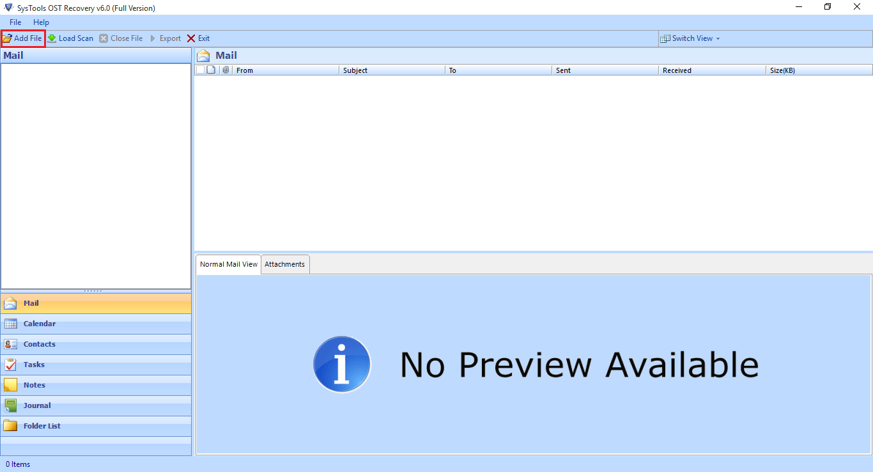
Task: Show the Folder List view
Action: 42,426
